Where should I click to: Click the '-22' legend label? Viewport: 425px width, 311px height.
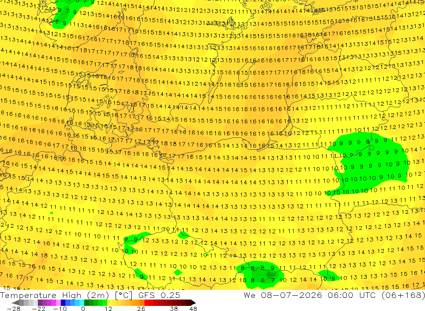point(39,309)
